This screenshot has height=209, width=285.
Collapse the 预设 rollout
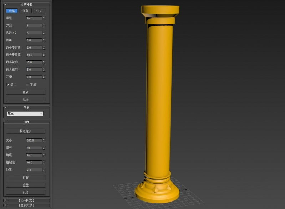click(x=26, y=107)
